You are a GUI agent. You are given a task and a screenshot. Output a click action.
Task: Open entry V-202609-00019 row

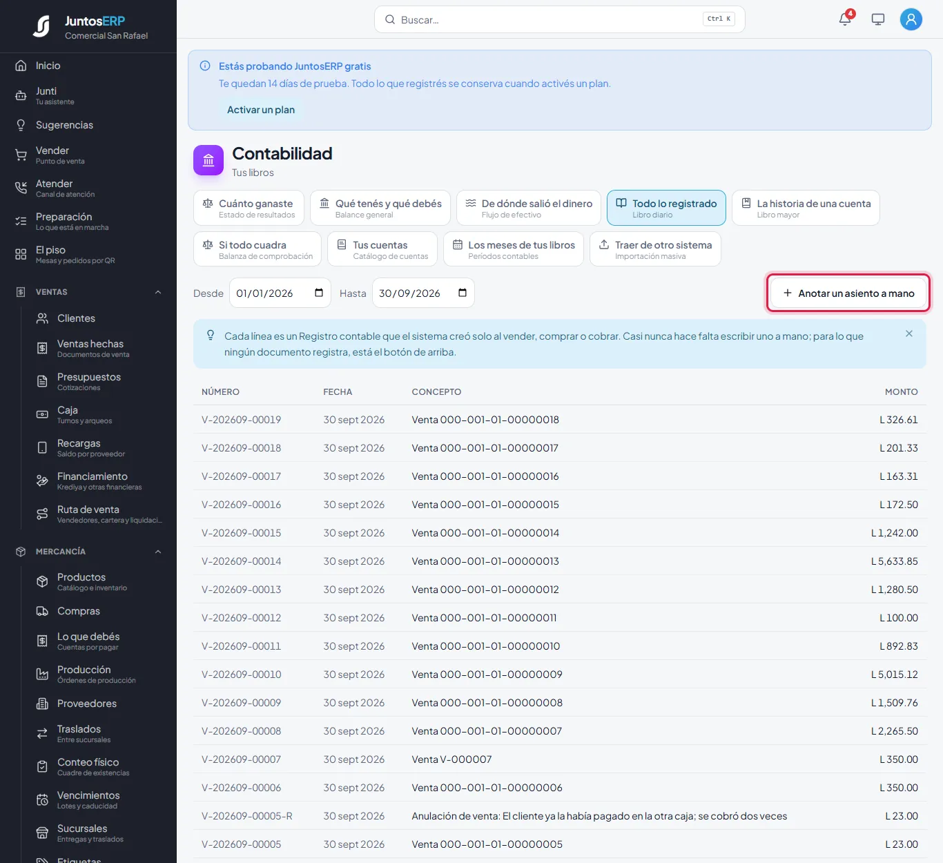[x=560, y=420]
